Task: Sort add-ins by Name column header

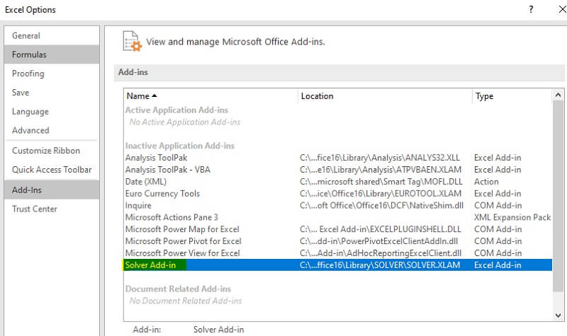Action: pos(210,96)
